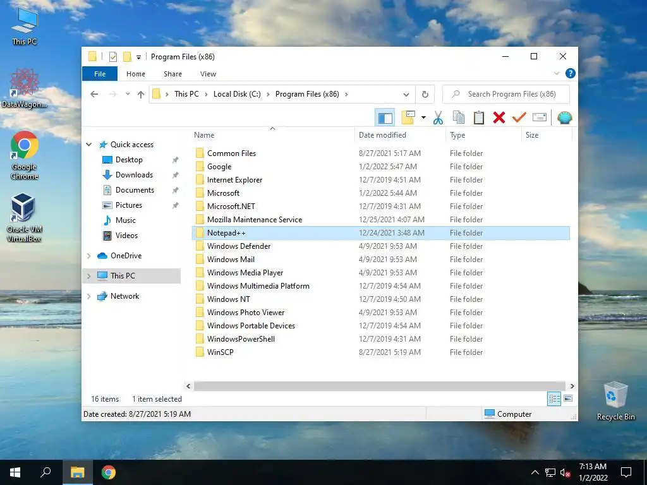Switch to Large icons view button
Viewport: 647px width, 485px height.
(568, 398)
